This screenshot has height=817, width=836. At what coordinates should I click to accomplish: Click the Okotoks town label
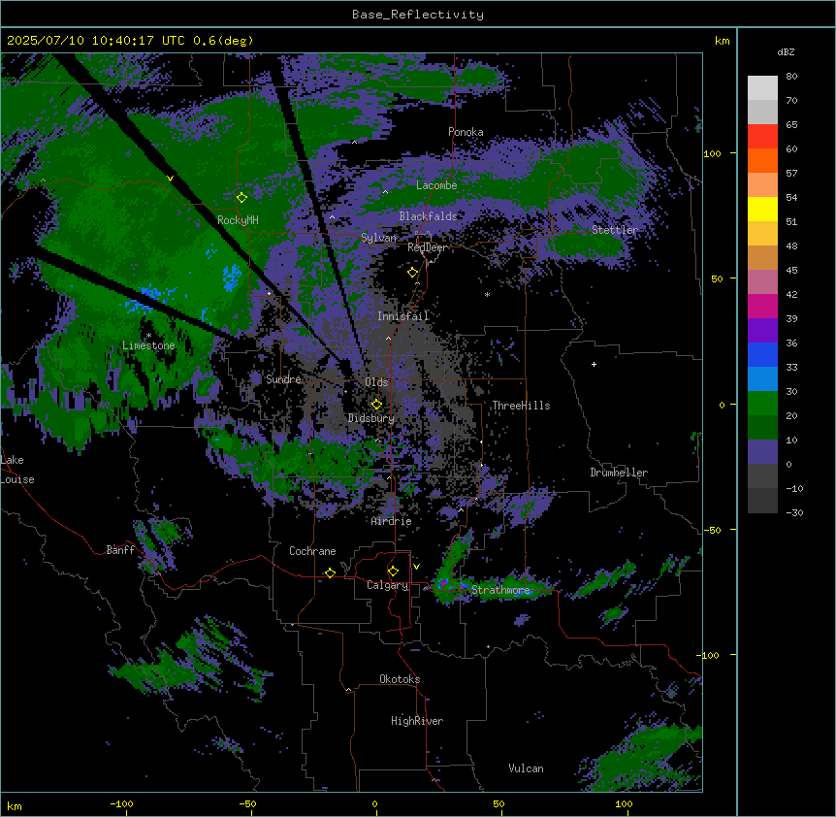click(x=400, y=679)
